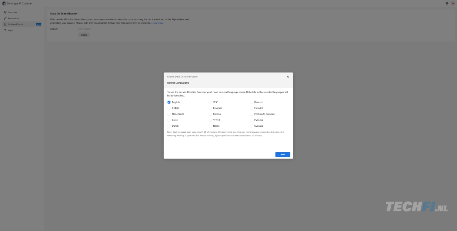The image size is (457, 231).
Task: Go to the Logs menu item
Action: 10,30
